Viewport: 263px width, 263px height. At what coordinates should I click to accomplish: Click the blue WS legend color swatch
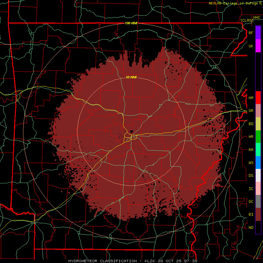(258, 162)
